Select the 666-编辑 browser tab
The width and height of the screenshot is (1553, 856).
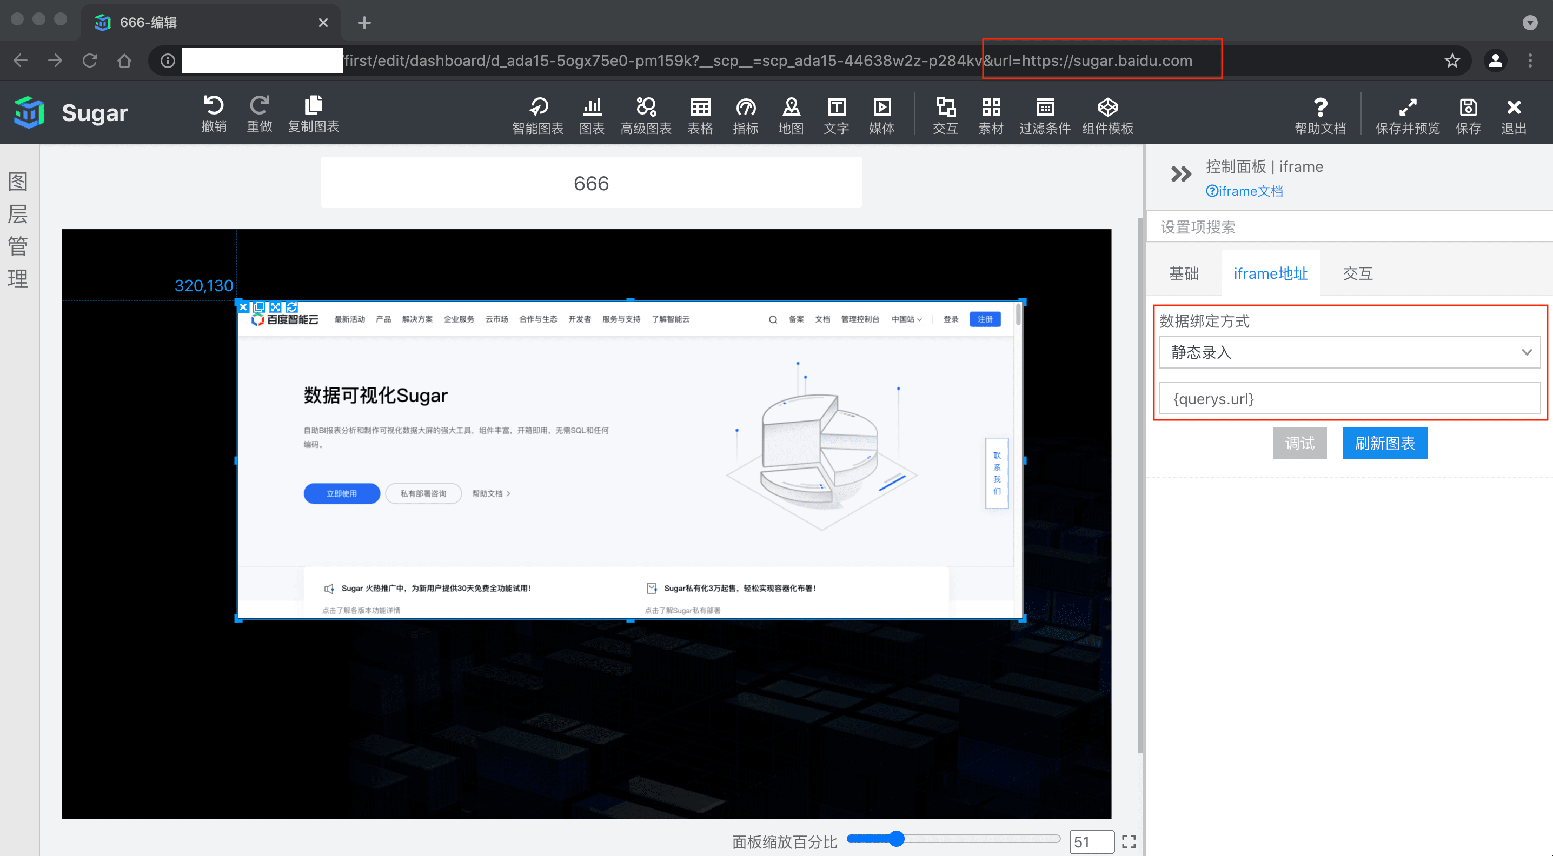pyautogui.click(x=211, y=23)
